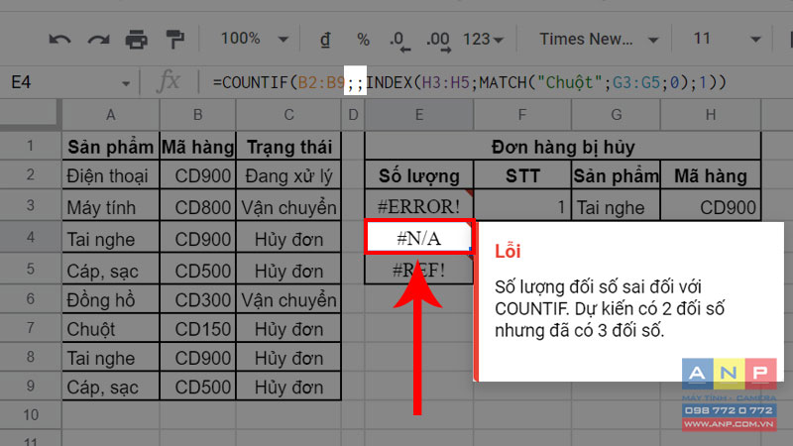The height and width of the screenshot is (446, 793).
Task: Select column F header
Action: [522, 115]
